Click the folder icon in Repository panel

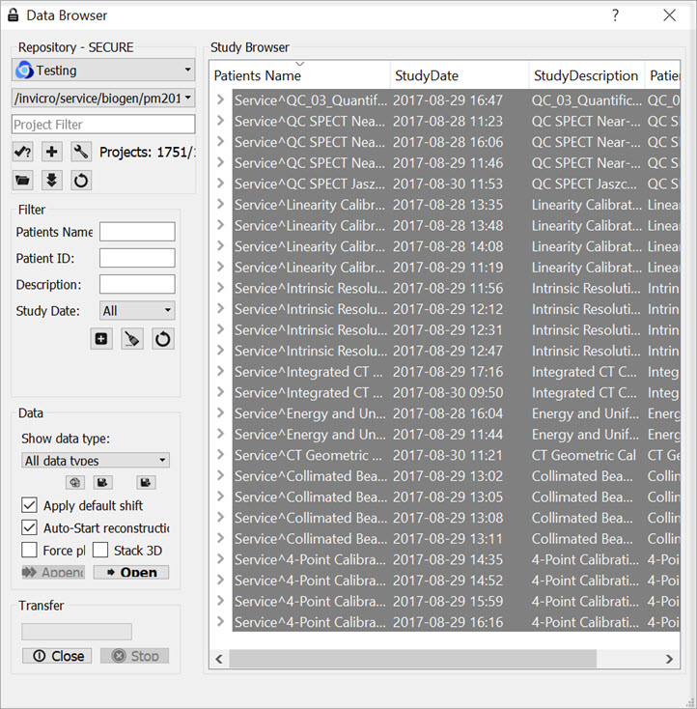point(23,180)
